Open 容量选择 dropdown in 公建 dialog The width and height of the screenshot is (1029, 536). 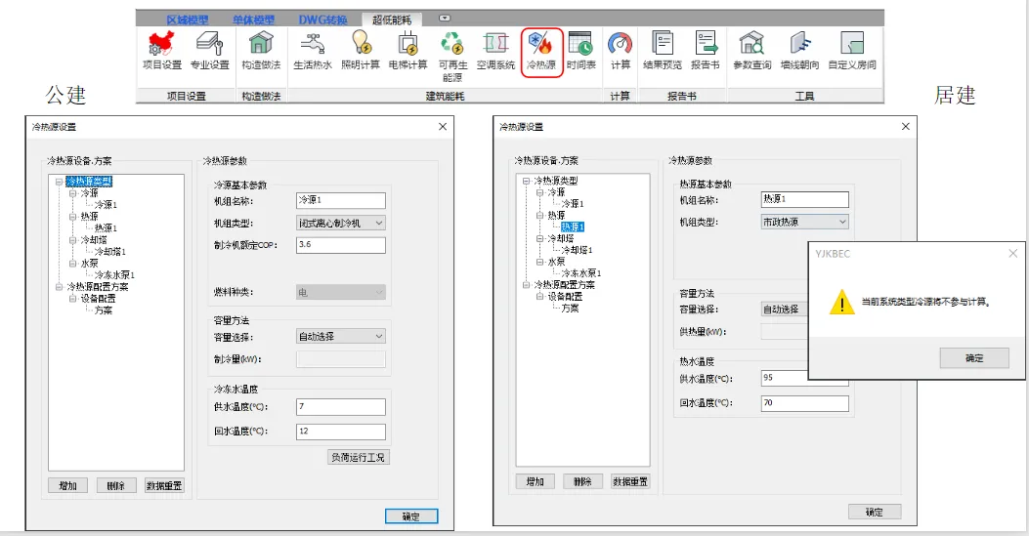pos(341,336)
